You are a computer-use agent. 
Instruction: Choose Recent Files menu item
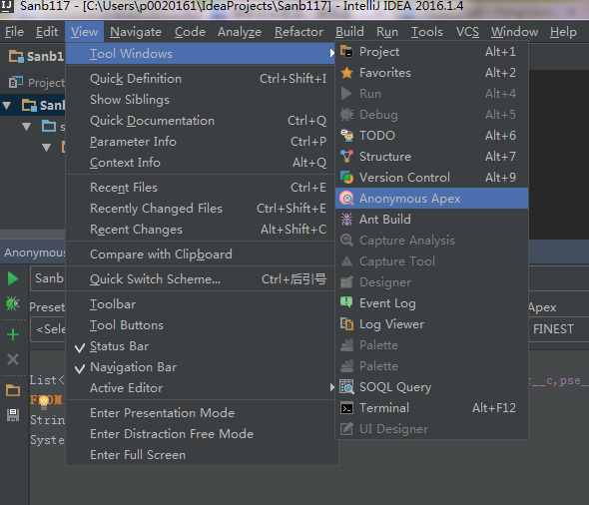pyautogui.click(x=201, y=188)
